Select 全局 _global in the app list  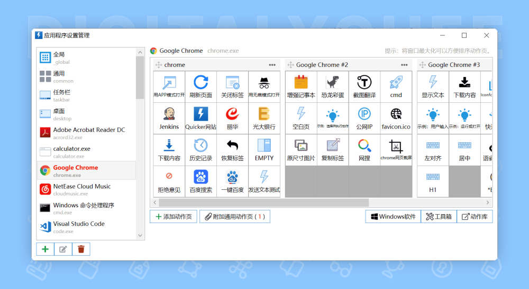(86, 57)
